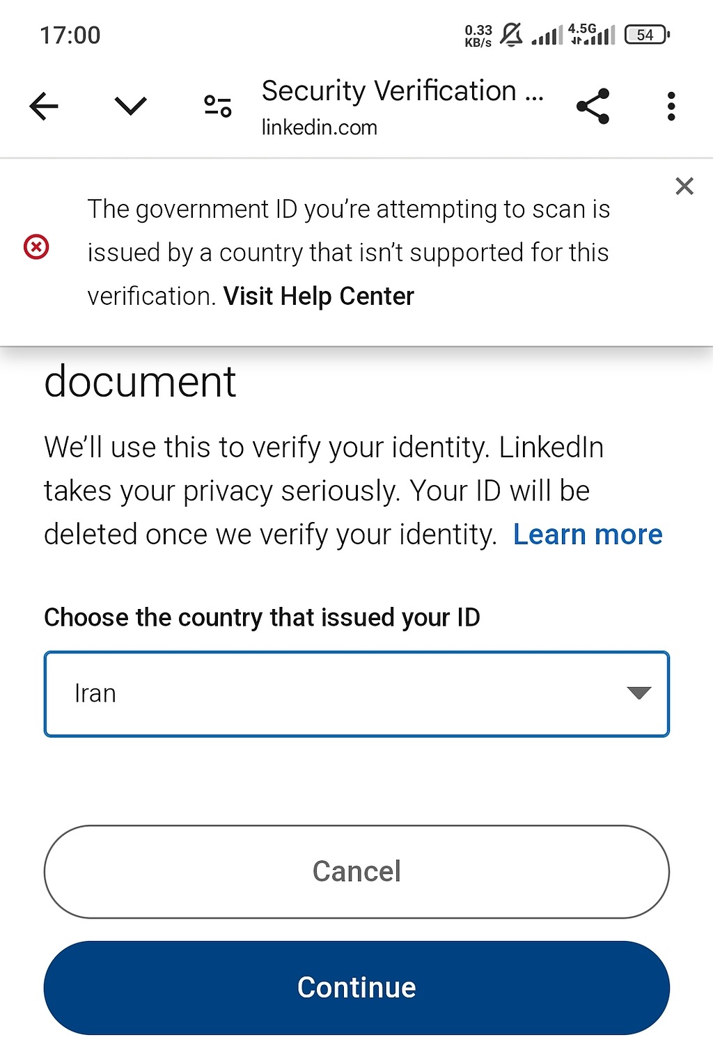Share this page using the share icon
The height and width of the screenshot is (1060, 713).
tap(593, 106)
